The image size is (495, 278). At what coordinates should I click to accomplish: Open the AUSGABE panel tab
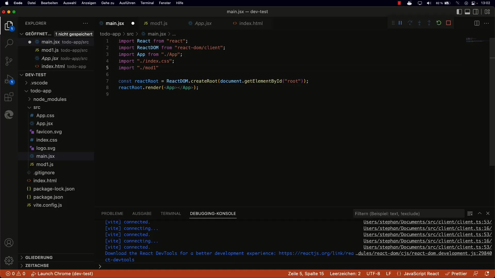click(142, 213)
